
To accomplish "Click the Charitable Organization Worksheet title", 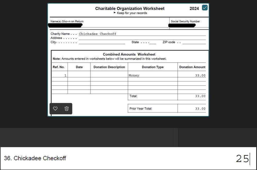I will click(130, 8).
